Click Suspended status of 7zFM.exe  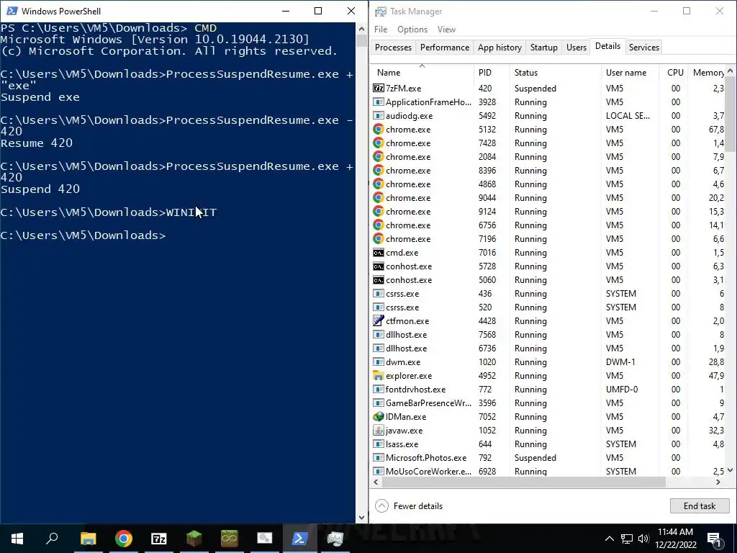[535, 88]
